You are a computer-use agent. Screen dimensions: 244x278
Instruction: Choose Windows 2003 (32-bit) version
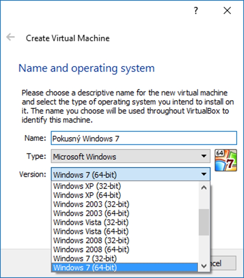[x=91, y=204]
